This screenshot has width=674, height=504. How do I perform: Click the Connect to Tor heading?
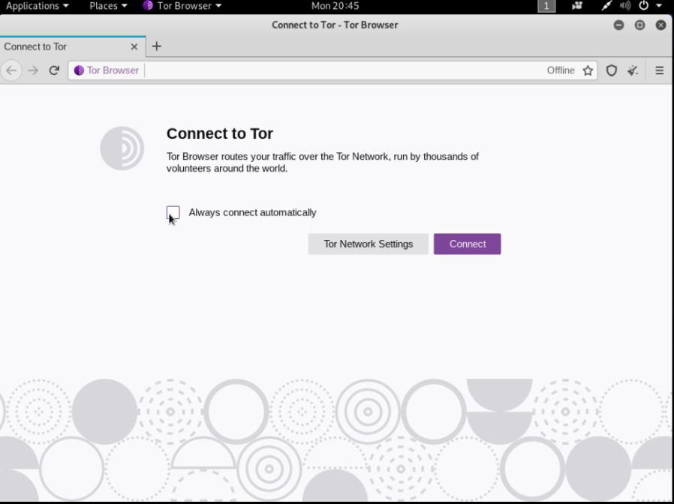pos(220,133)
